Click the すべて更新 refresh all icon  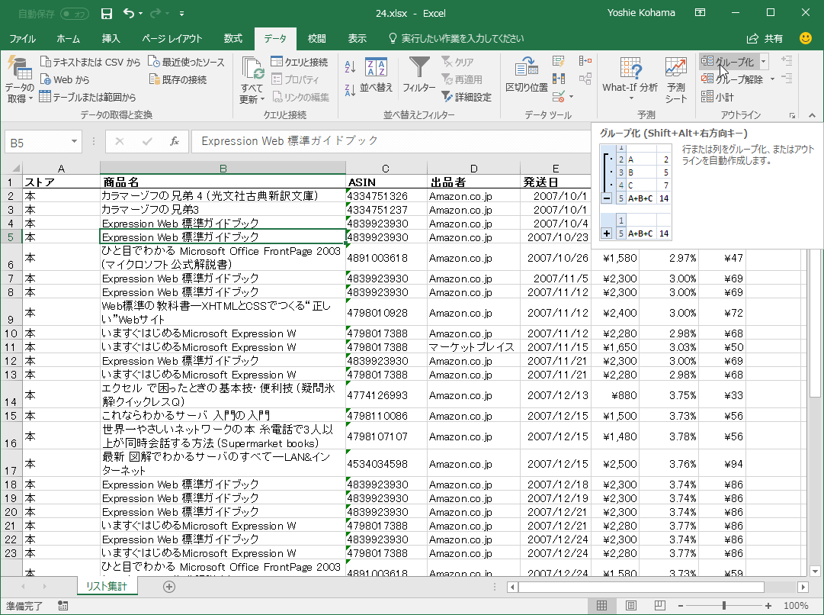[x=252, y=72]
